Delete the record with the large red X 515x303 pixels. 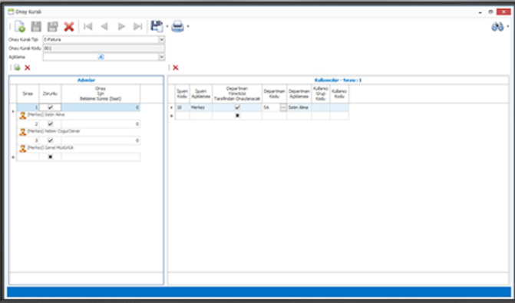point(69,27)
